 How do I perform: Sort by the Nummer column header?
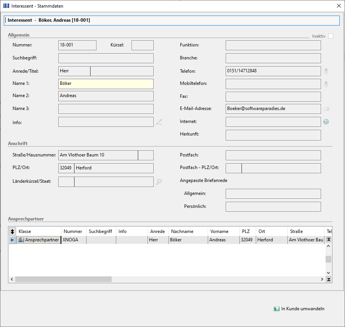click(74, 231)
